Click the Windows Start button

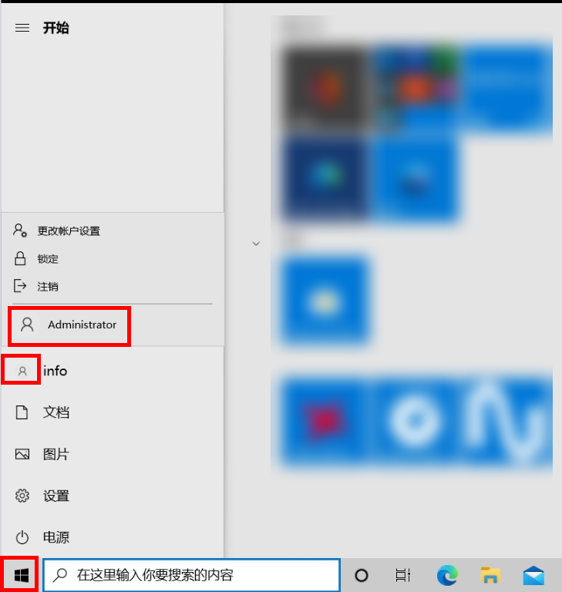point(21,575)
